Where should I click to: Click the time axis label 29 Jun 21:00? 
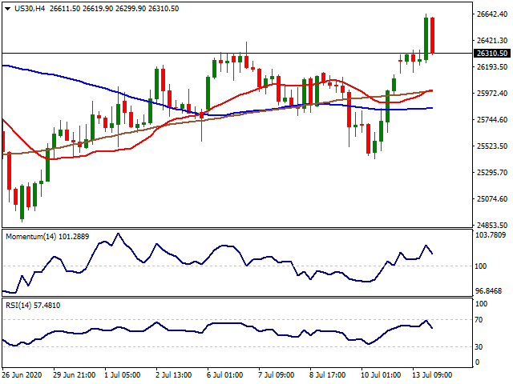coord(74,375)
